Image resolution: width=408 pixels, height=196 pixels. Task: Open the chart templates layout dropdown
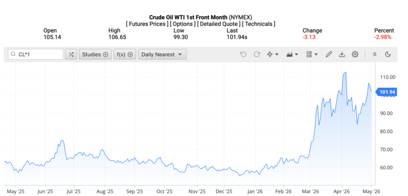click(x=312, y=54)
